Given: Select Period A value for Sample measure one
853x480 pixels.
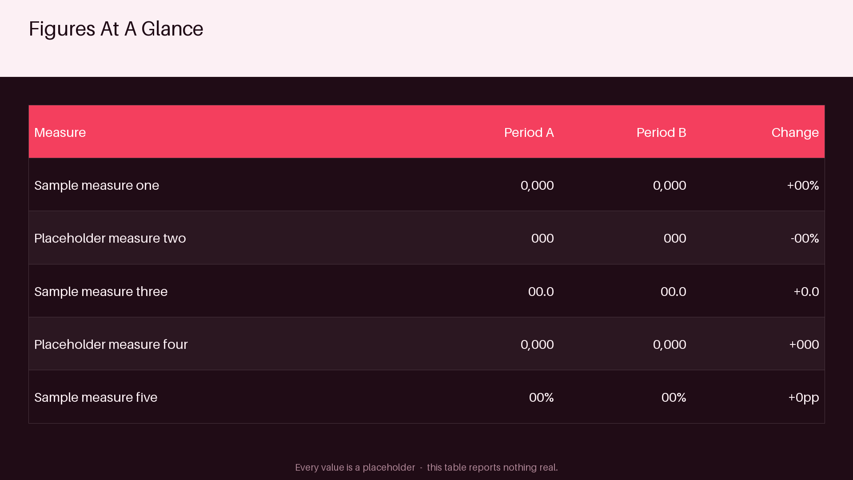Looking at the screenshot, I should pyautogui.click(x=537, y=185).
